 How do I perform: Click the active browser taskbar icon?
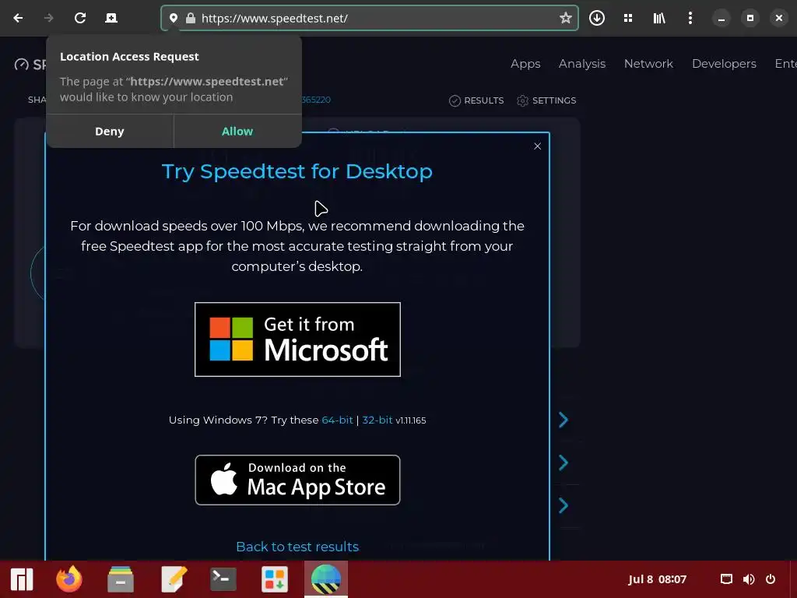point(326,579)
